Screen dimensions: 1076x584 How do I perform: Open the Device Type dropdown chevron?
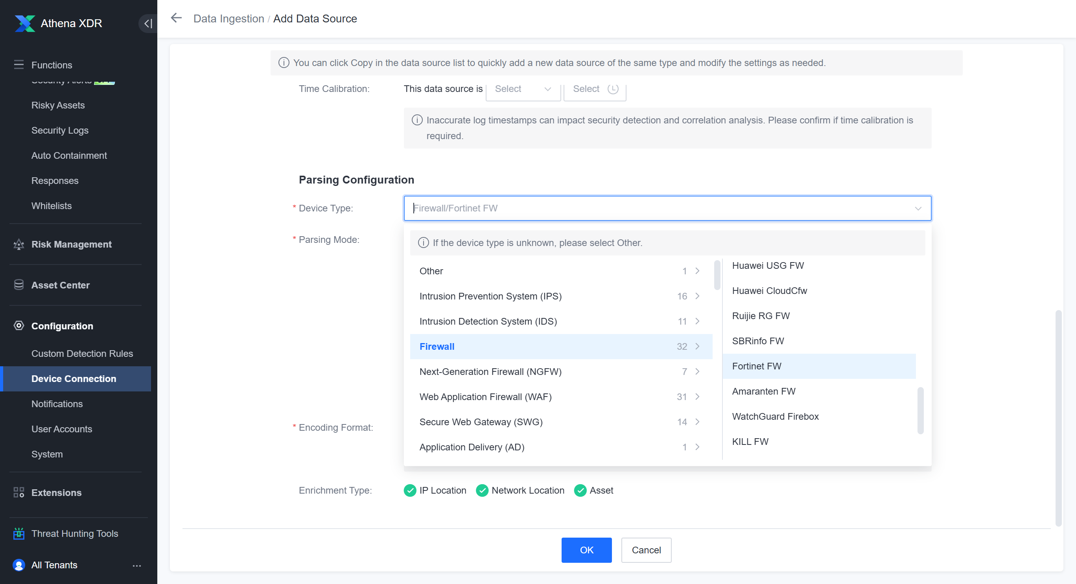pos(918,208)
